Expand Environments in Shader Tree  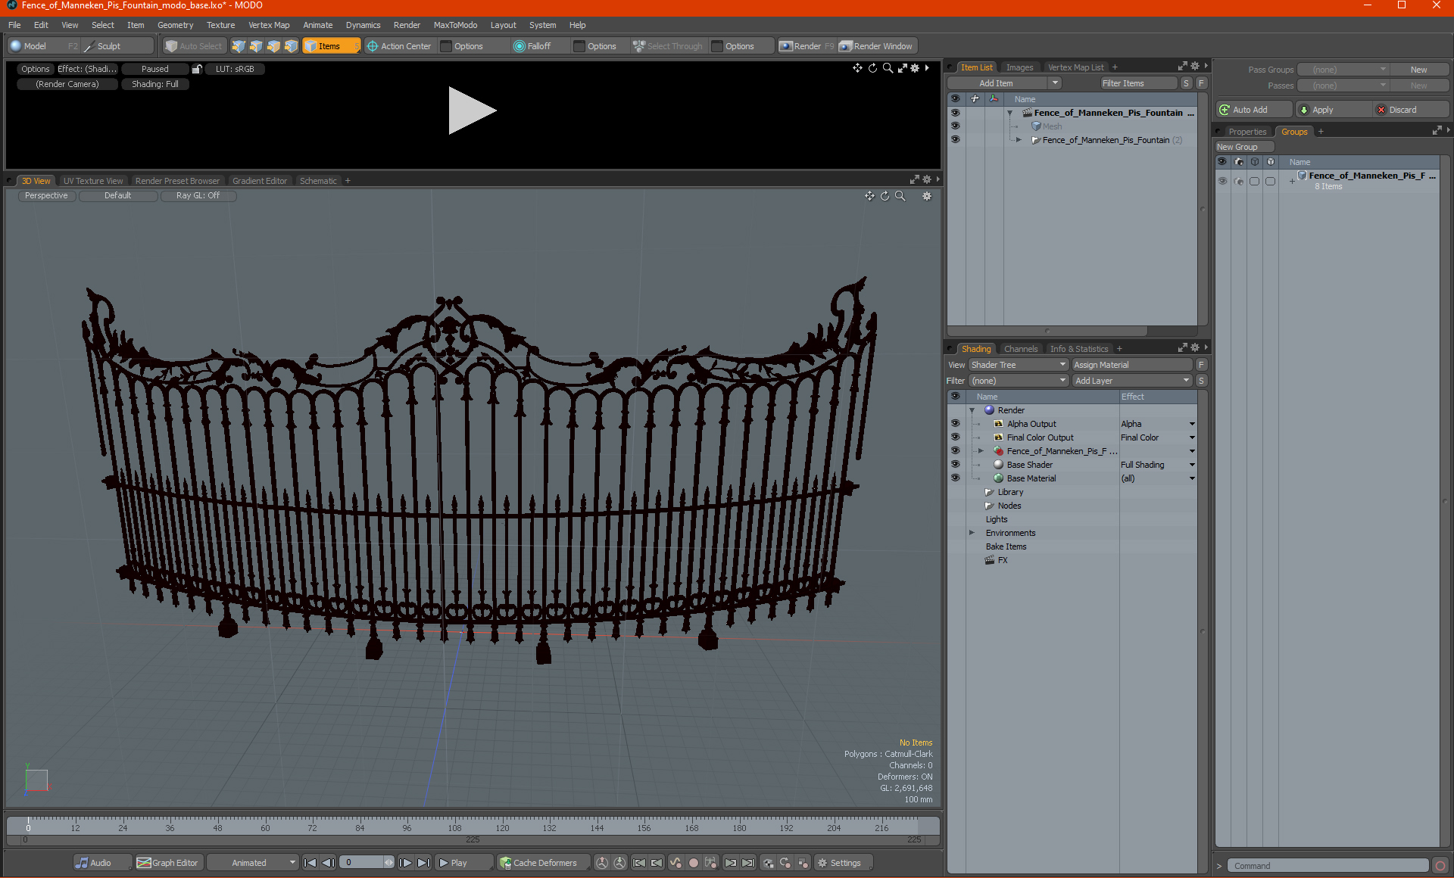click(x=972, y=533)
